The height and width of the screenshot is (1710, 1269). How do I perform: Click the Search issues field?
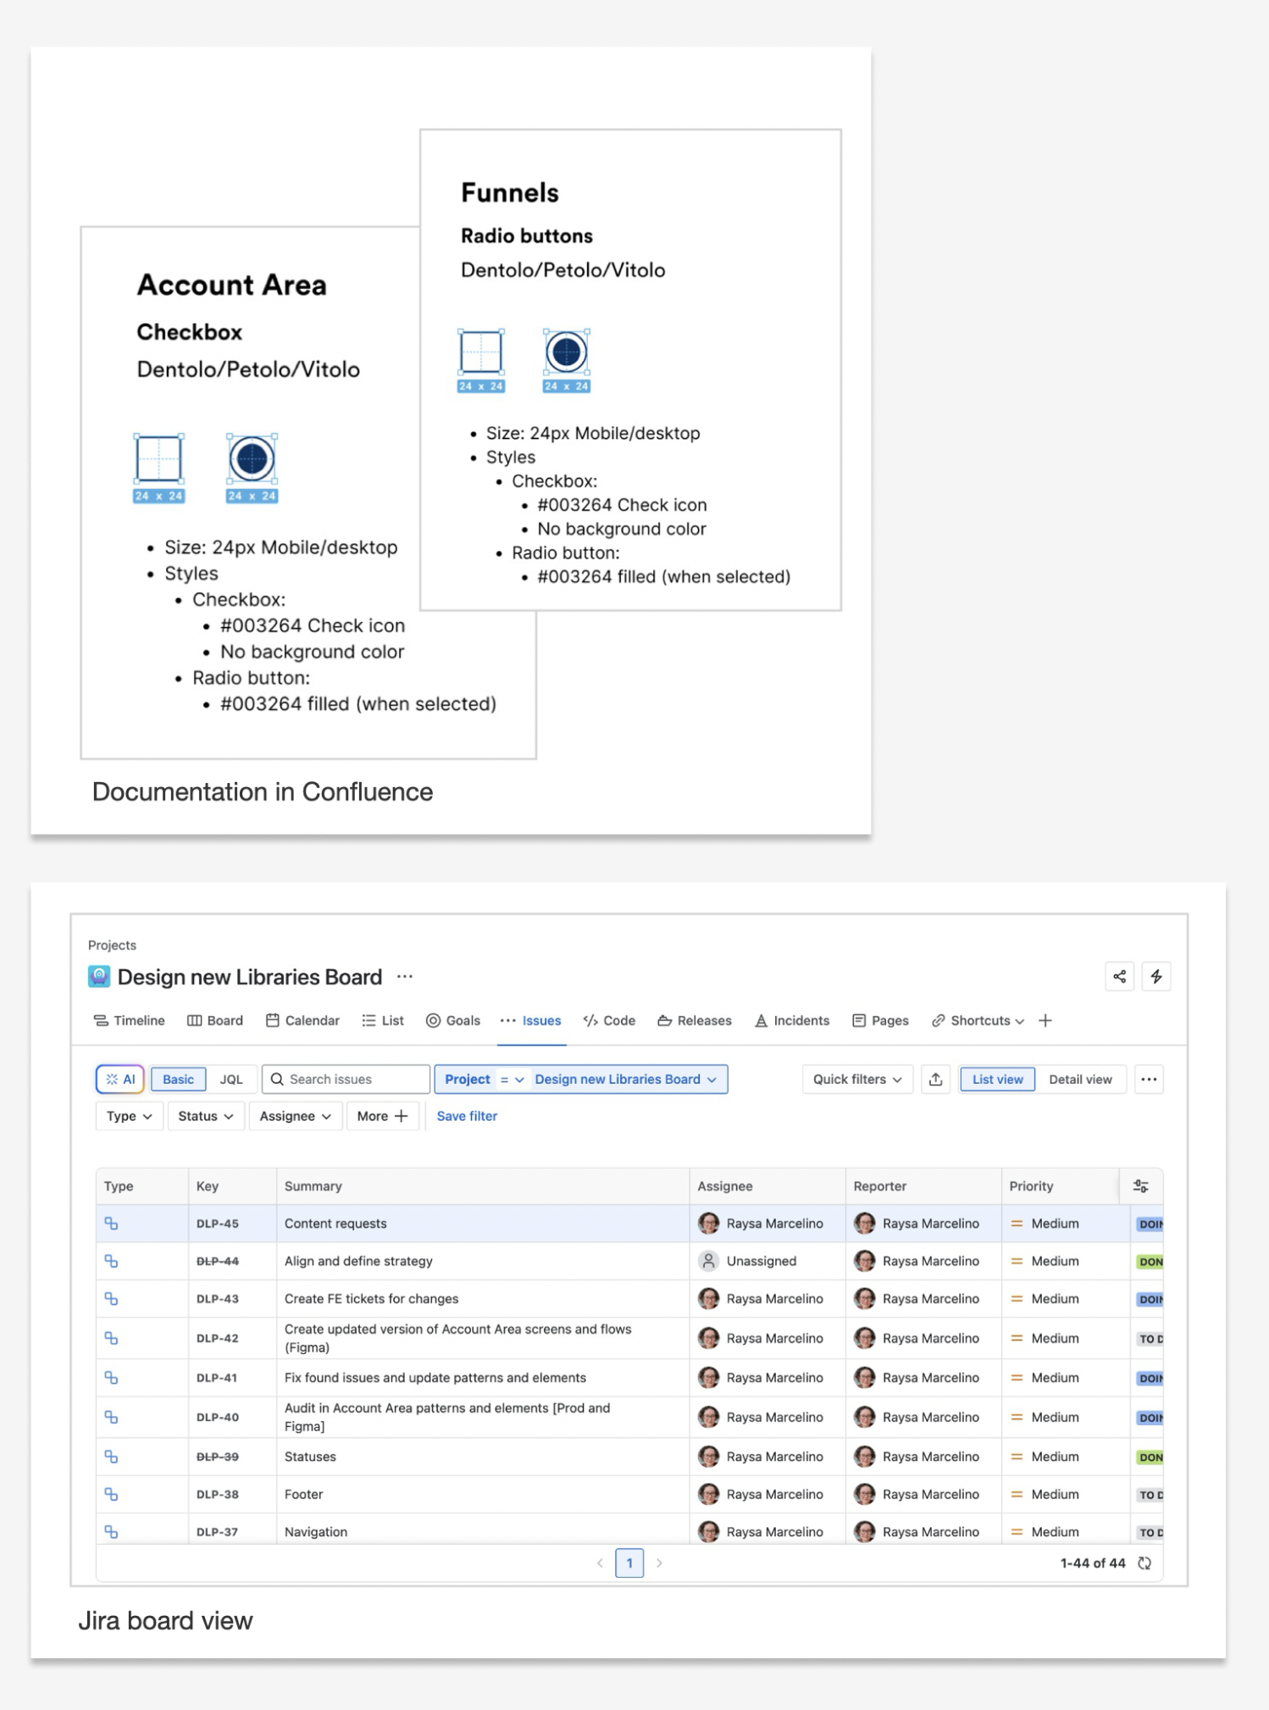point(346,1079)
